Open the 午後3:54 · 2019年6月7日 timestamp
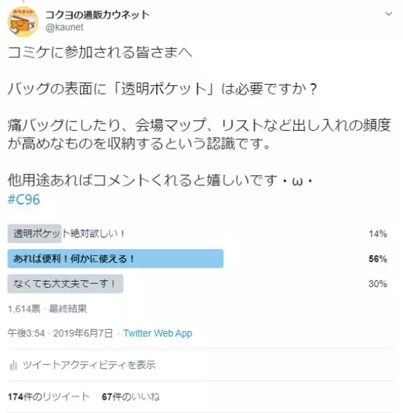The width and height of the screenshot is (403, 413). pos(60,333)
